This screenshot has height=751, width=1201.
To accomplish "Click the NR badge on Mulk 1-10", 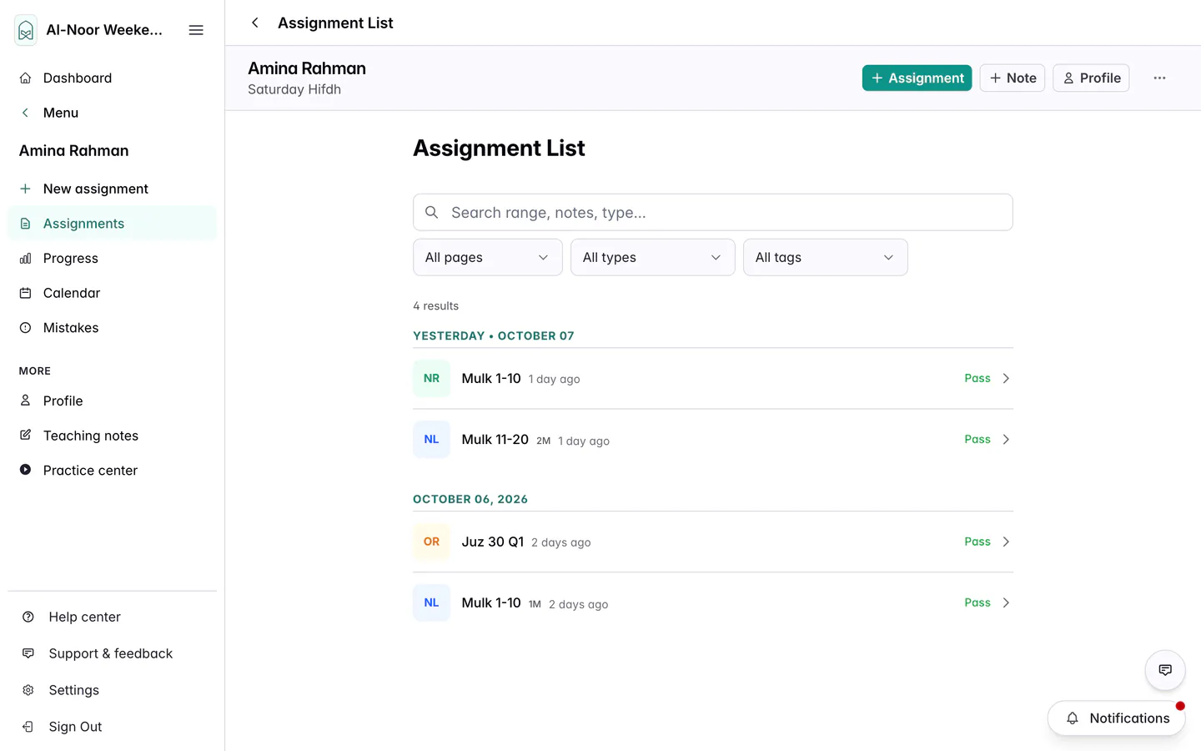I will (x=431, y=378).
